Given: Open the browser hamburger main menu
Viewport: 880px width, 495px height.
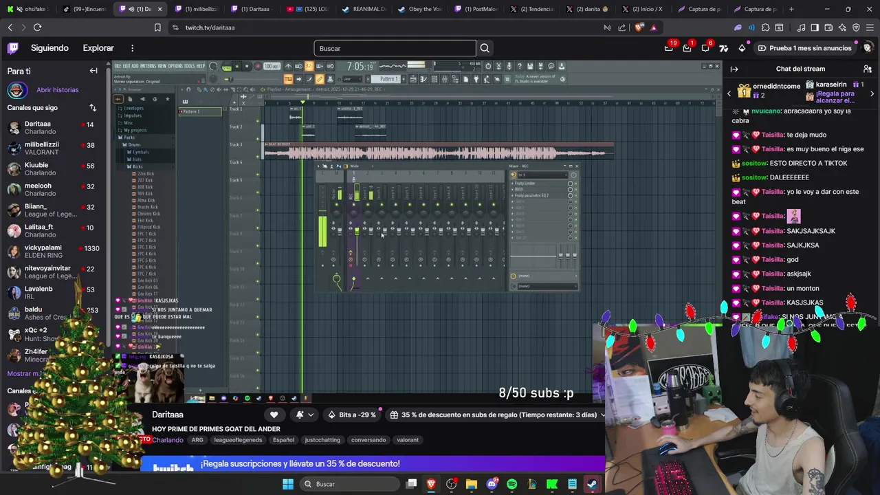Looking at the screenshot, I should coord(870,27).
